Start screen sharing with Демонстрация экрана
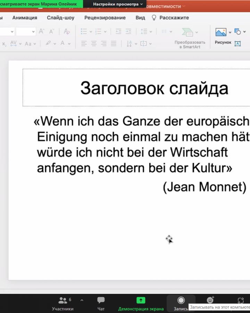The width and height of the screenshot is (250, 313). click(x=141, y=303)
